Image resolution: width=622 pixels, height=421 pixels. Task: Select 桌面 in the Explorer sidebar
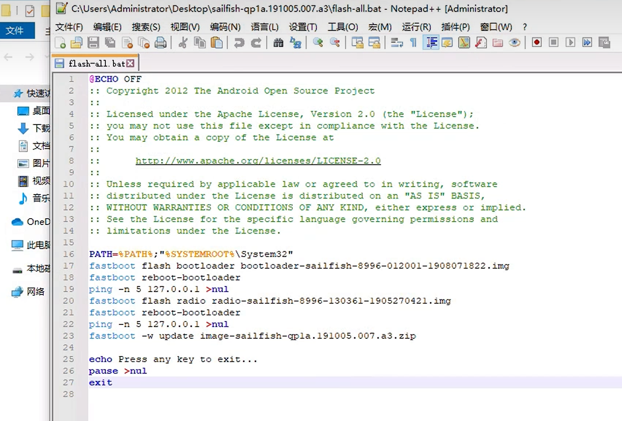tap(41, 111)
